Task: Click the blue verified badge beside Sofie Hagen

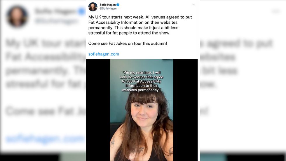Action: [118, 5]
